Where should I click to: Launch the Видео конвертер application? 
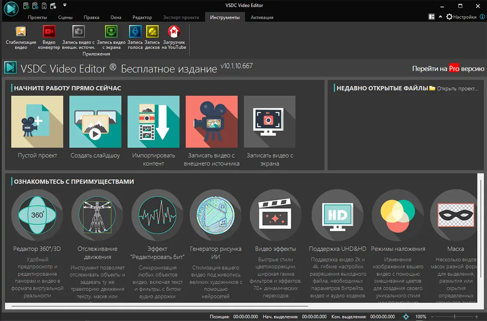(x=49, y=37)
